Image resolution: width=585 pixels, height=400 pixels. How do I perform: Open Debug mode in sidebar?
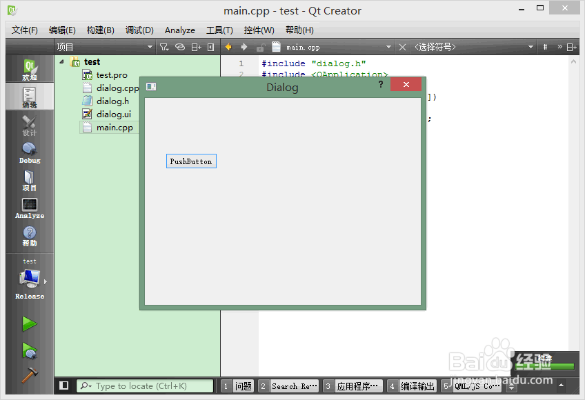pos(30,152)
